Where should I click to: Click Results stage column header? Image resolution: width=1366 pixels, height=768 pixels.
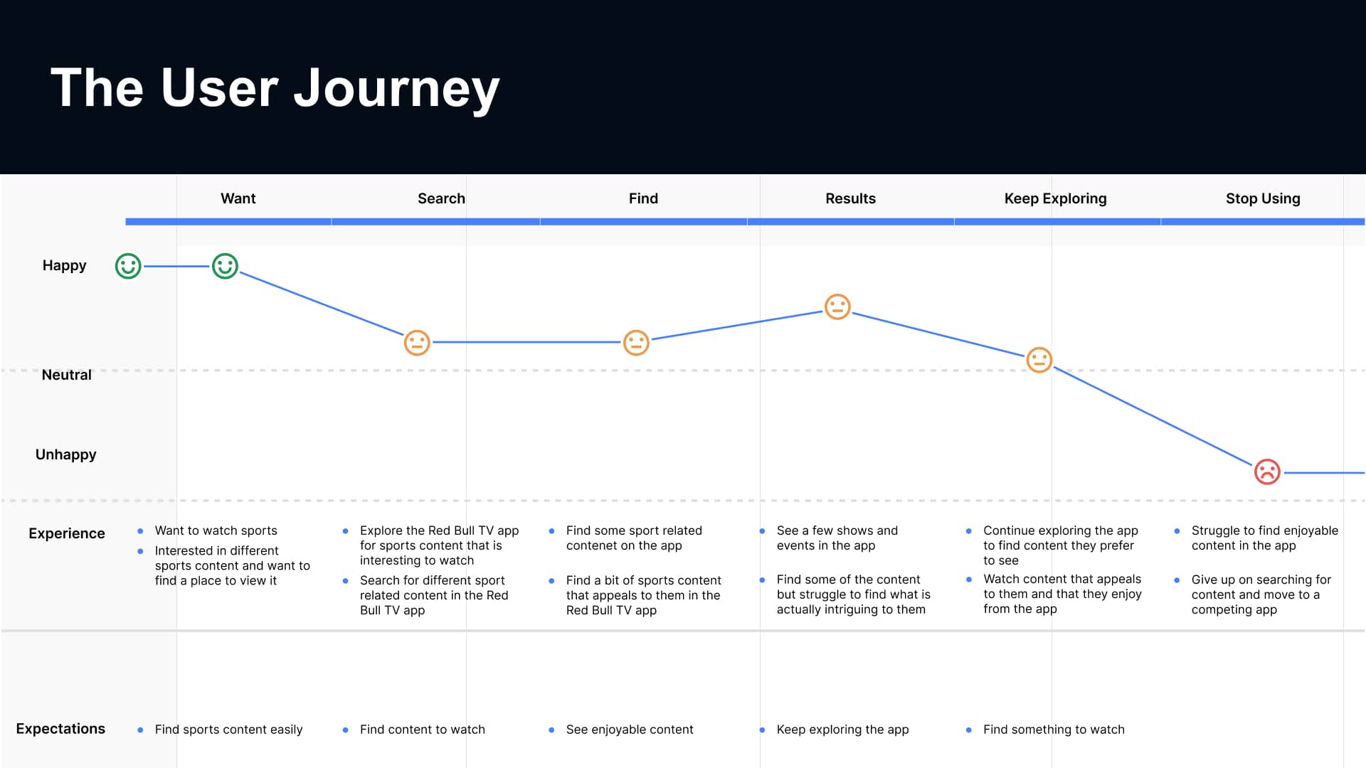[849, 198]
